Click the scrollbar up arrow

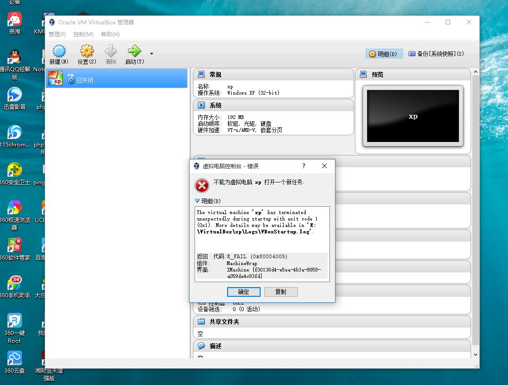(475, 72)
